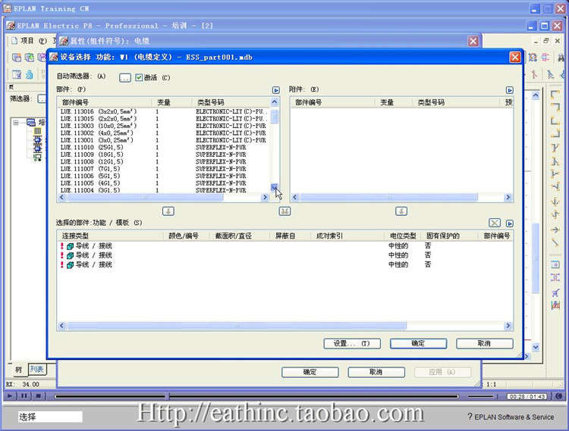Open the selected parts popup arrow

[510, 223]
